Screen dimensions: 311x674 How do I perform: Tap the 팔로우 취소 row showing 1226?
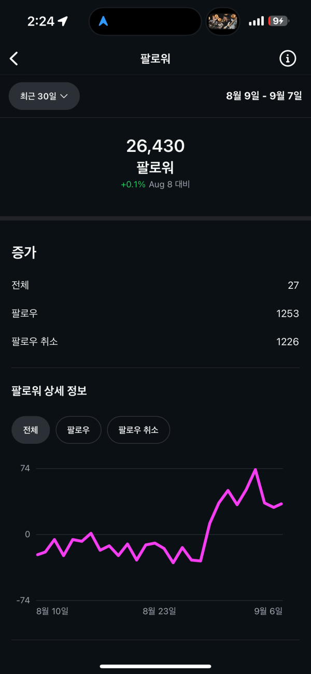155,342
